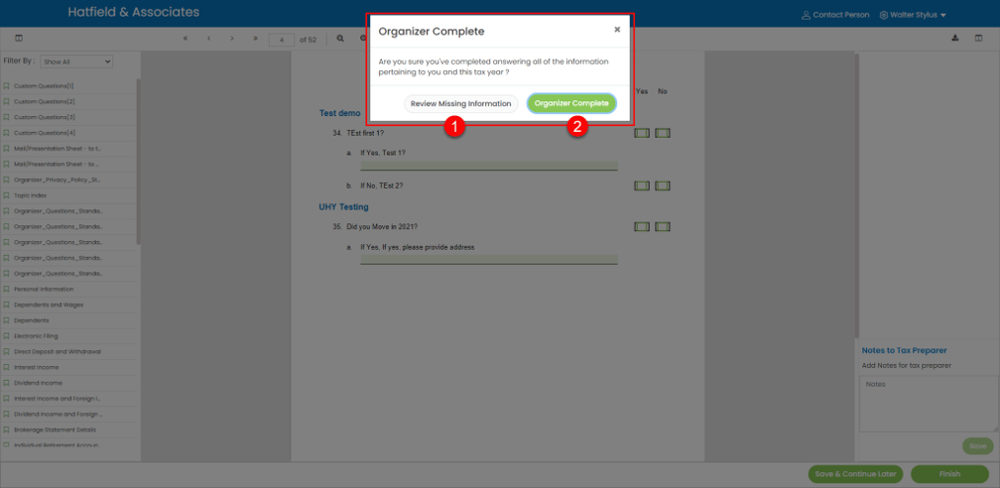
Task: Check Yes for Did you Move in 2021
Action: 642,226
